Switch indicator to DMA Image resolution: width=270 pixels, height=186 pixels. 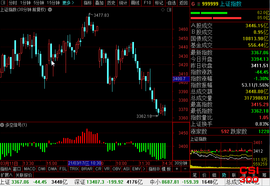tap(53, 169)
